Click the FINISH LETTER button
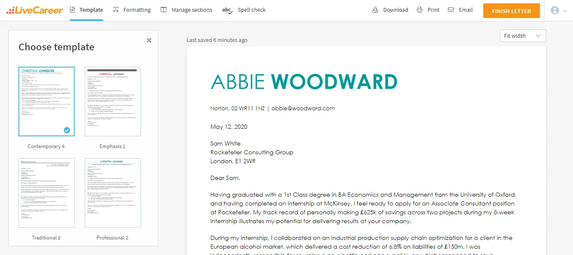 (x=511, y=10)
